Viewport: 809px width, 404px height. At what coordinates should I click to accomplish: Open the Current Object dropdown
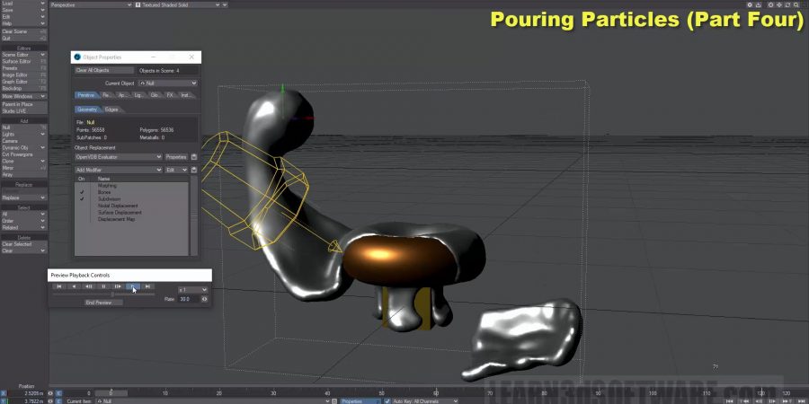167,83
